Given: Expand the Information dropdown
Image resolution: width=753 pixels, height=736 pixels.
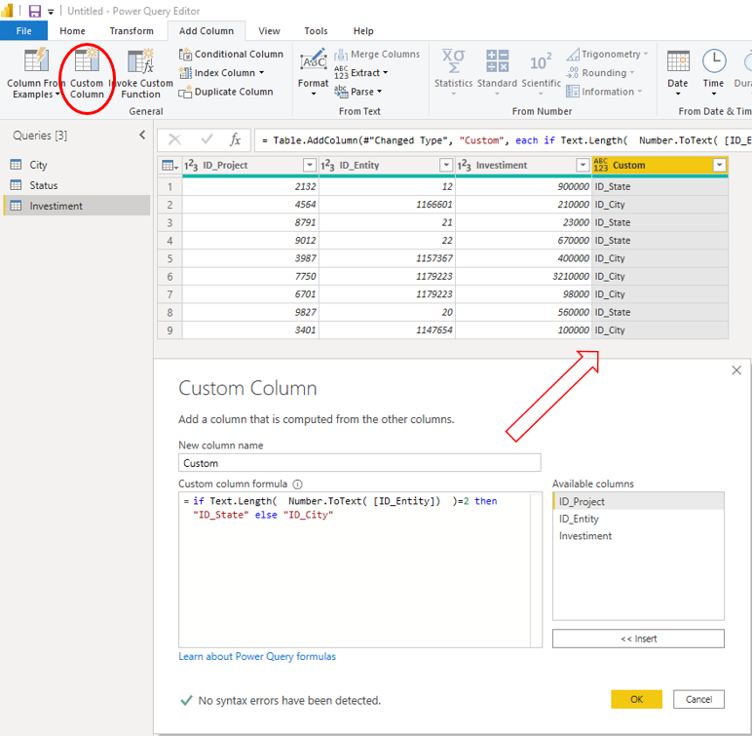Looking at the screenshot, I should point(640,92).
